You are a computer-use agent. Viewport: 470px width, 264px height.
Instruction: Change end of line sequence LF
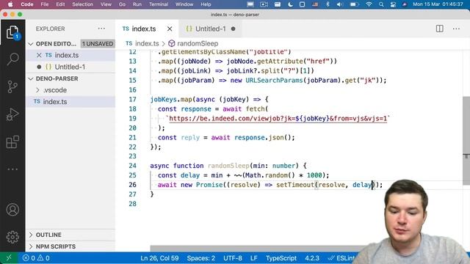[x=253, y=257]
